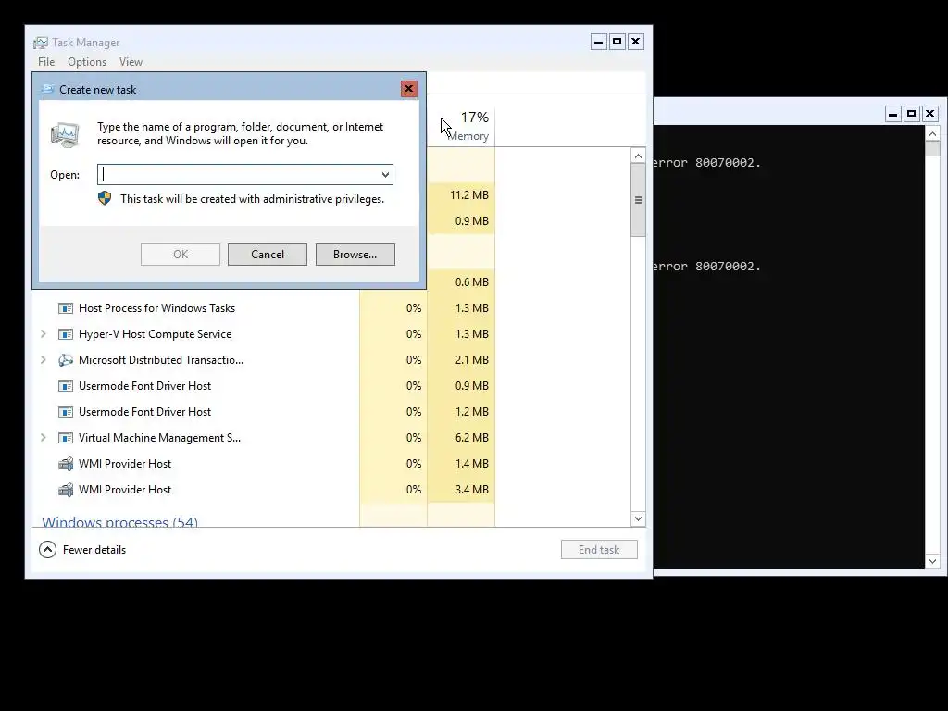Click command prompt scrollbar up arrow
The image size is (948, 711).
point(932,133)
